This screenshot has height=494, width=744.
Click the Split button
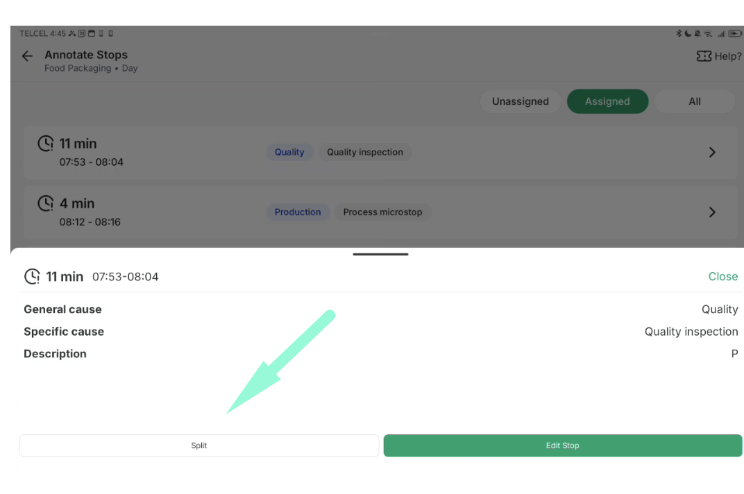pos(198,445)
